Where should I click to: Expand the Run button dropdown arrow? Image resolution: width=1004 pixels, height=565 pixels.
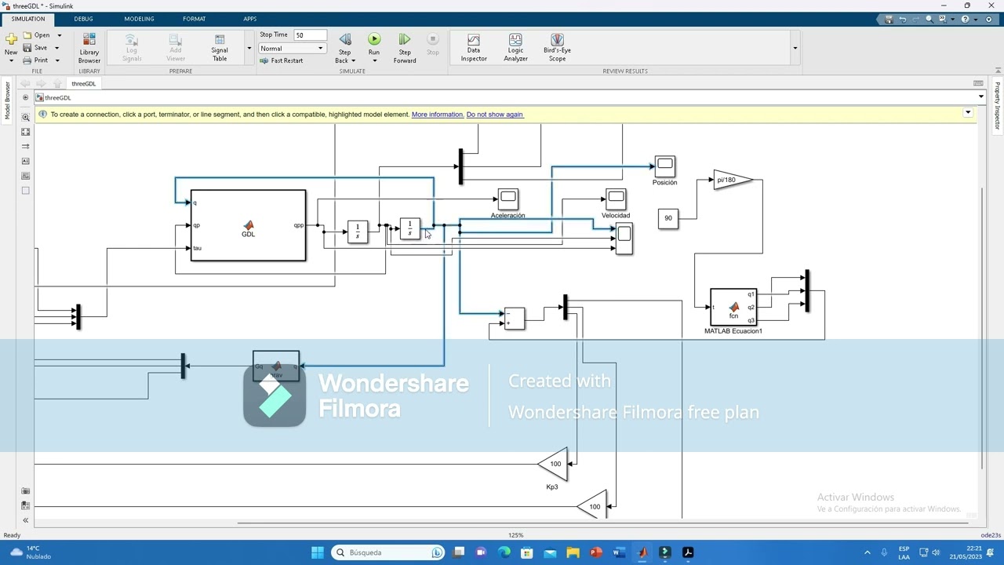click(374, 61)
